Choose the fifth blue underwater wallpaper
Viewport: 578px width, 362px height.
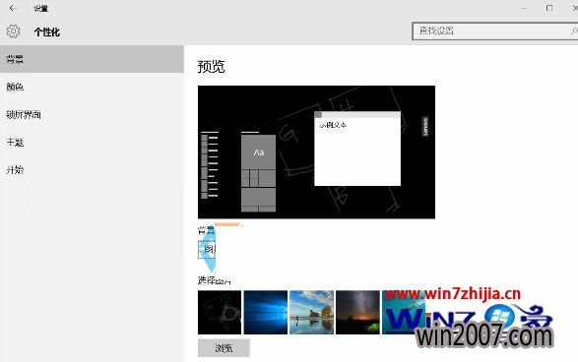(404, 312)
